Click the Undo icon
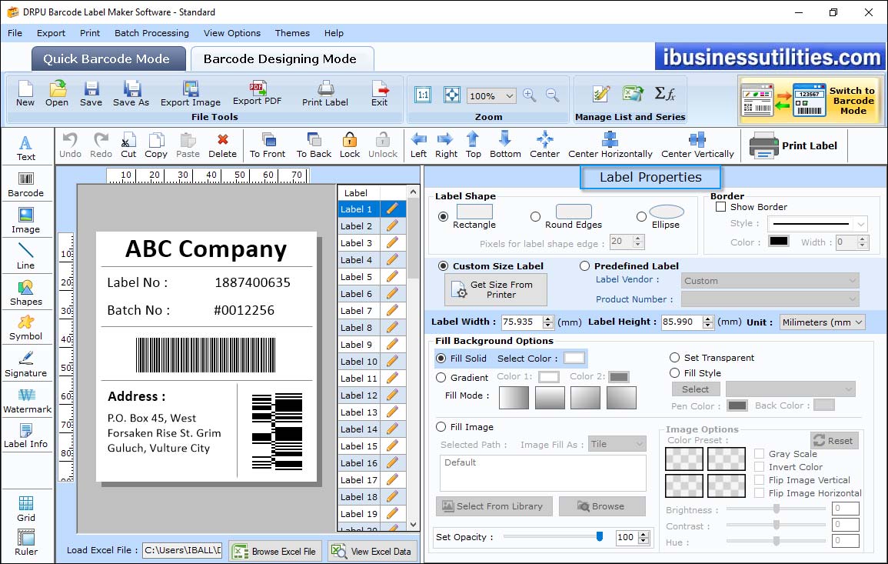The image size is (888, 564). (70, 145)
